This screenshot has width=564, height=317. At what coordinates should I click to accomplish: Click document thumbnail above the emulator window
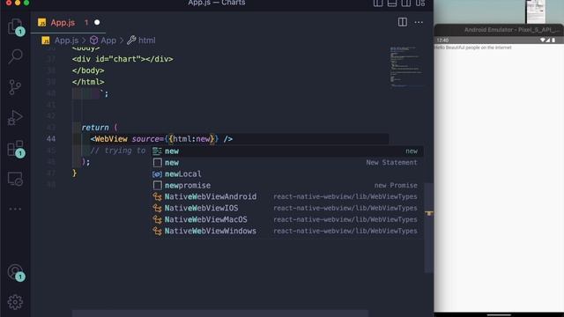536,11
